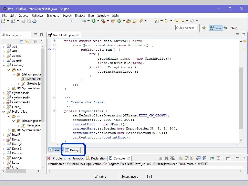This screenshot has height=186, width=248.
Task: Open the Project menu
Action: [80, 15]
